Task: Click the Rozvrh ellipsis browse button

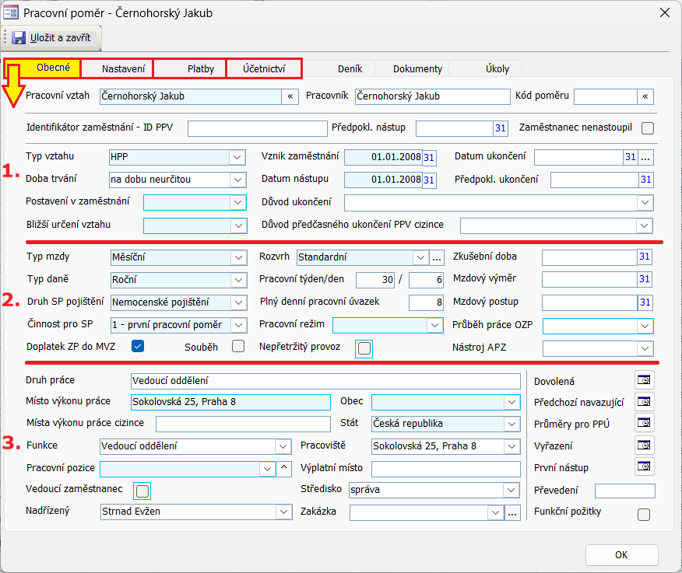Action: (x=437, y=257)
